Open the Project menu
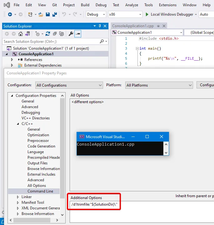The width and height of the screenshot is (214, 225). tap(69, 5)
